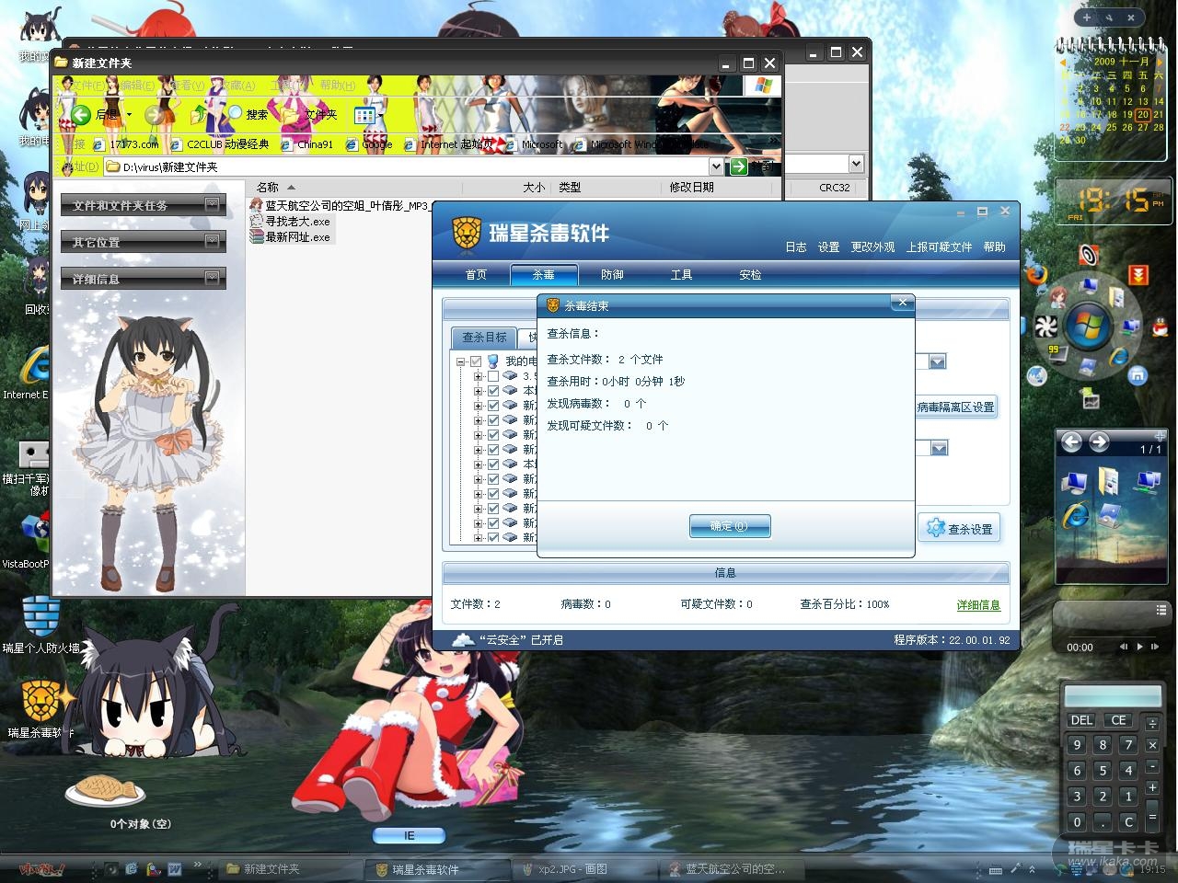
Task: Open Explorer 搜索 search tool
Action: 248,114
